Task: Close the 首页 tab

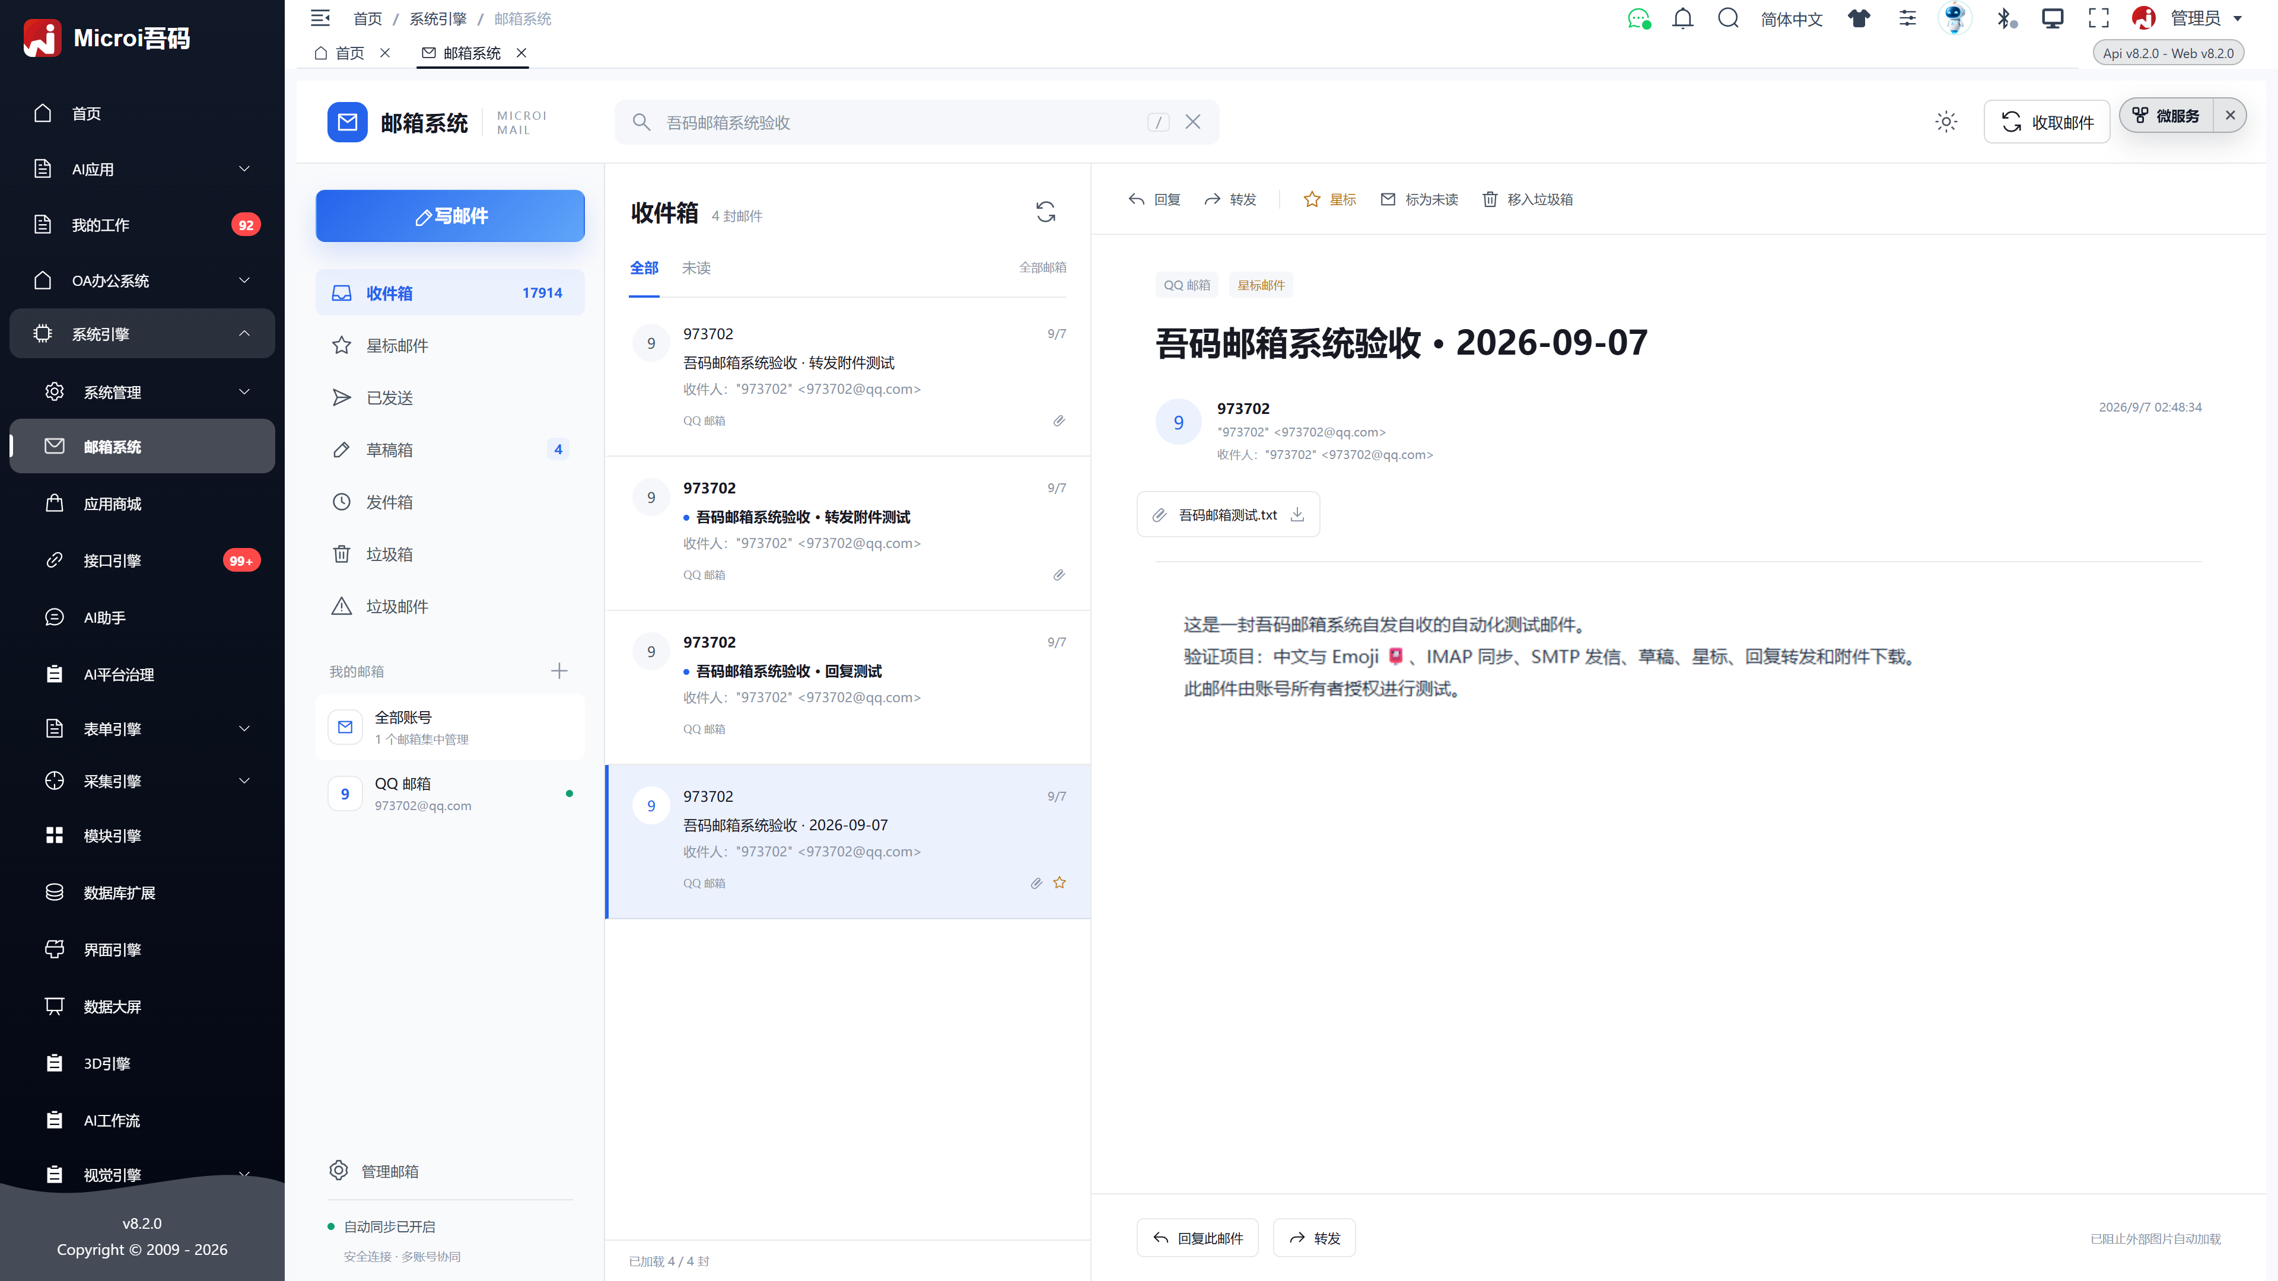Action: point(384,53)
